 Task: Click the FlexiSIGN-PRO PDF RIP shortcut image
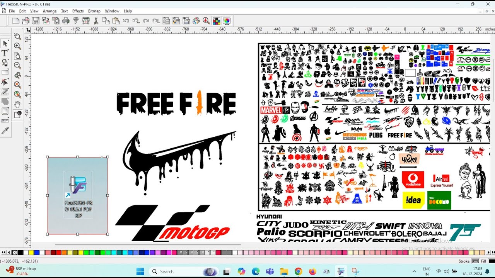point(77,195)
